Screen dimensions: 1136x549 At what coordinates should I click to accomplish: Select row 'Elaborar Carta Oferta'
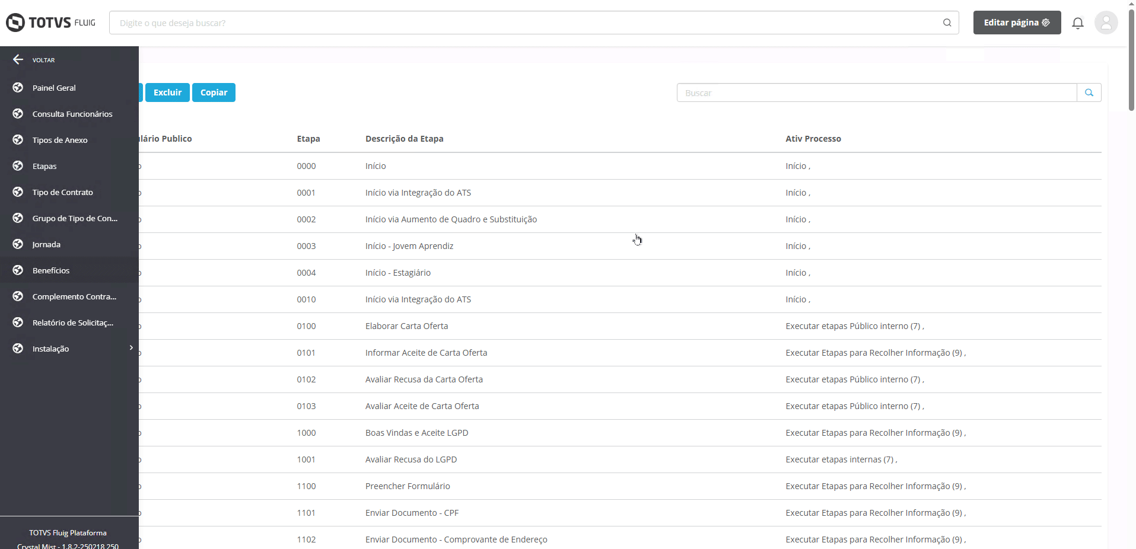[x=620, y=326]
